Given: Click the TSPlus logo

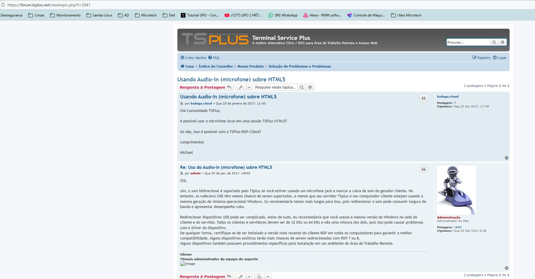Looking at the screenshot, I should (215, 39).
